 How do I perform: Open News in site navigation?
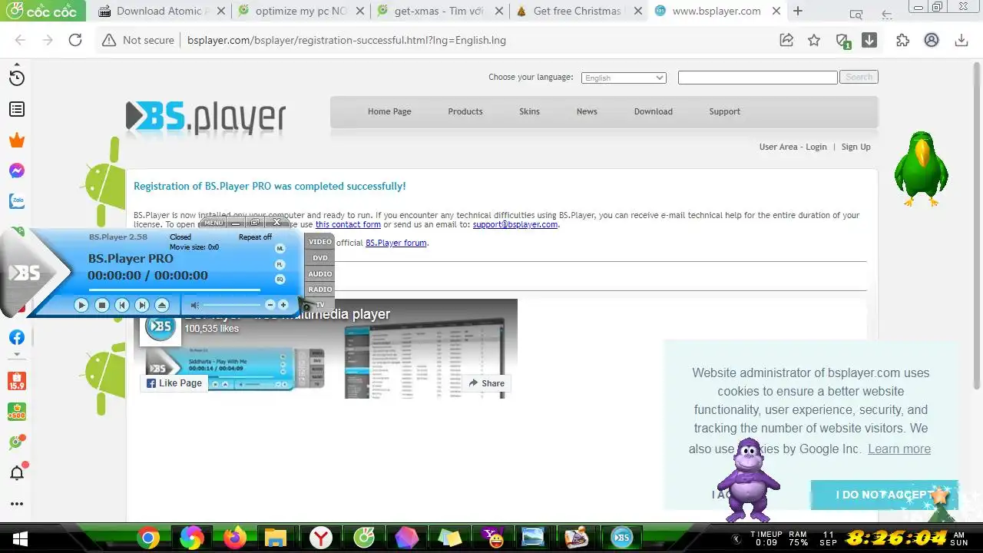click(x=587, y=111)
